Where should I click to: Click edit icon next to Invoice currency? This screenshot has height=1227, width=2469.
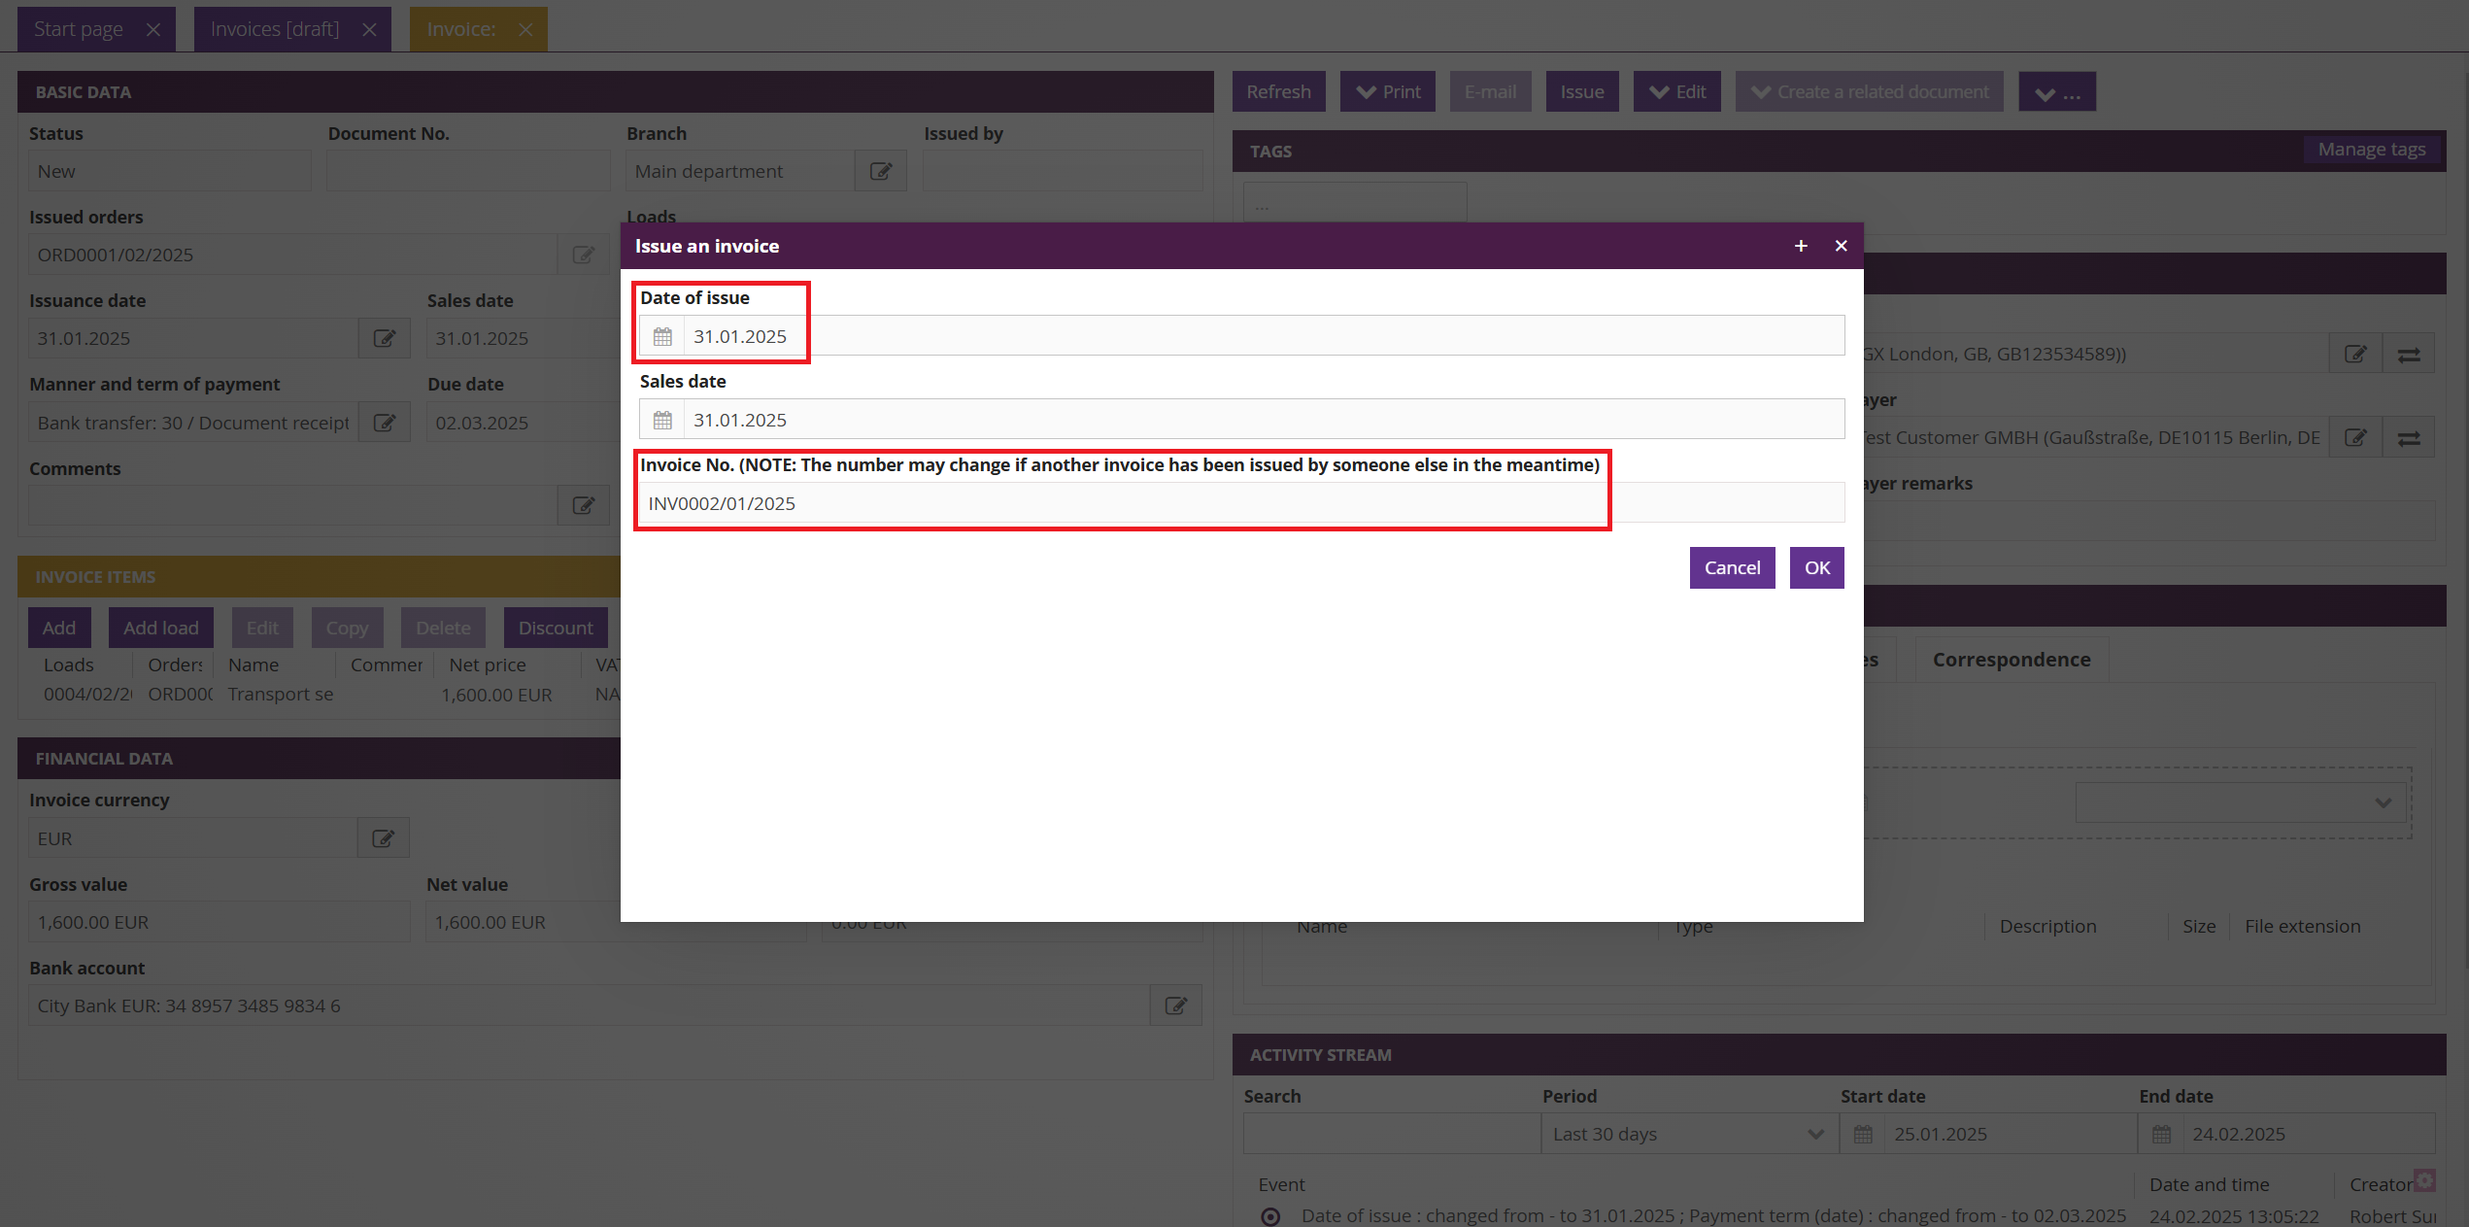383,838
